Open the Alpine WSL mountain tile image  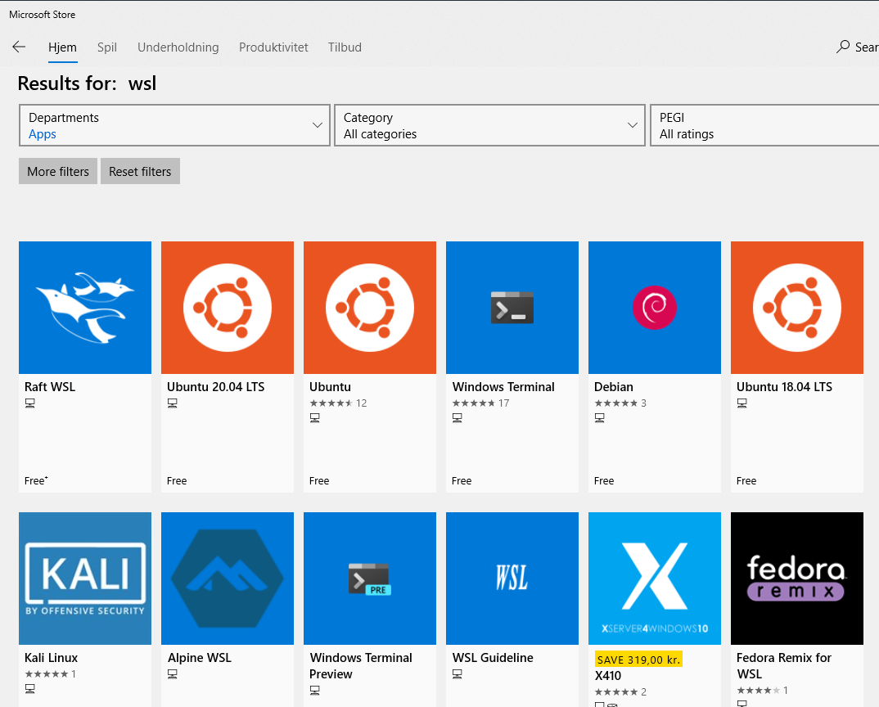tap(228, 579)
